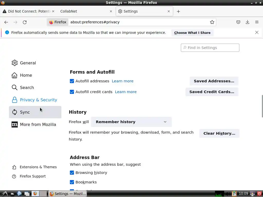Click the Home house icon
Screen dimensions: 263x197
point(14,75)
